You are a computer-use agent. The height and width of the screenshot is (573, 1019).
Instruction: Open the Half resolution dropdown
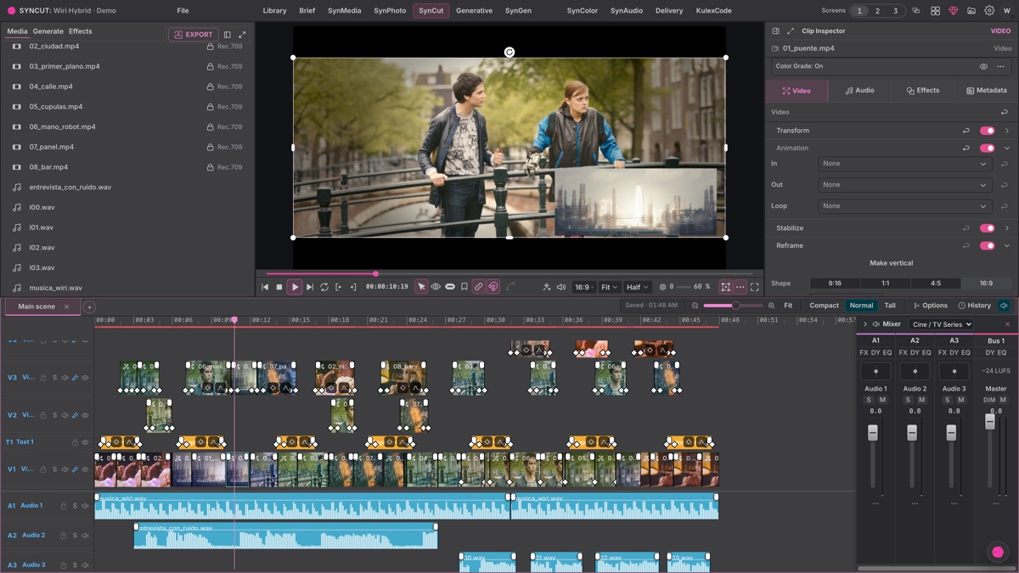coord(638,287)
